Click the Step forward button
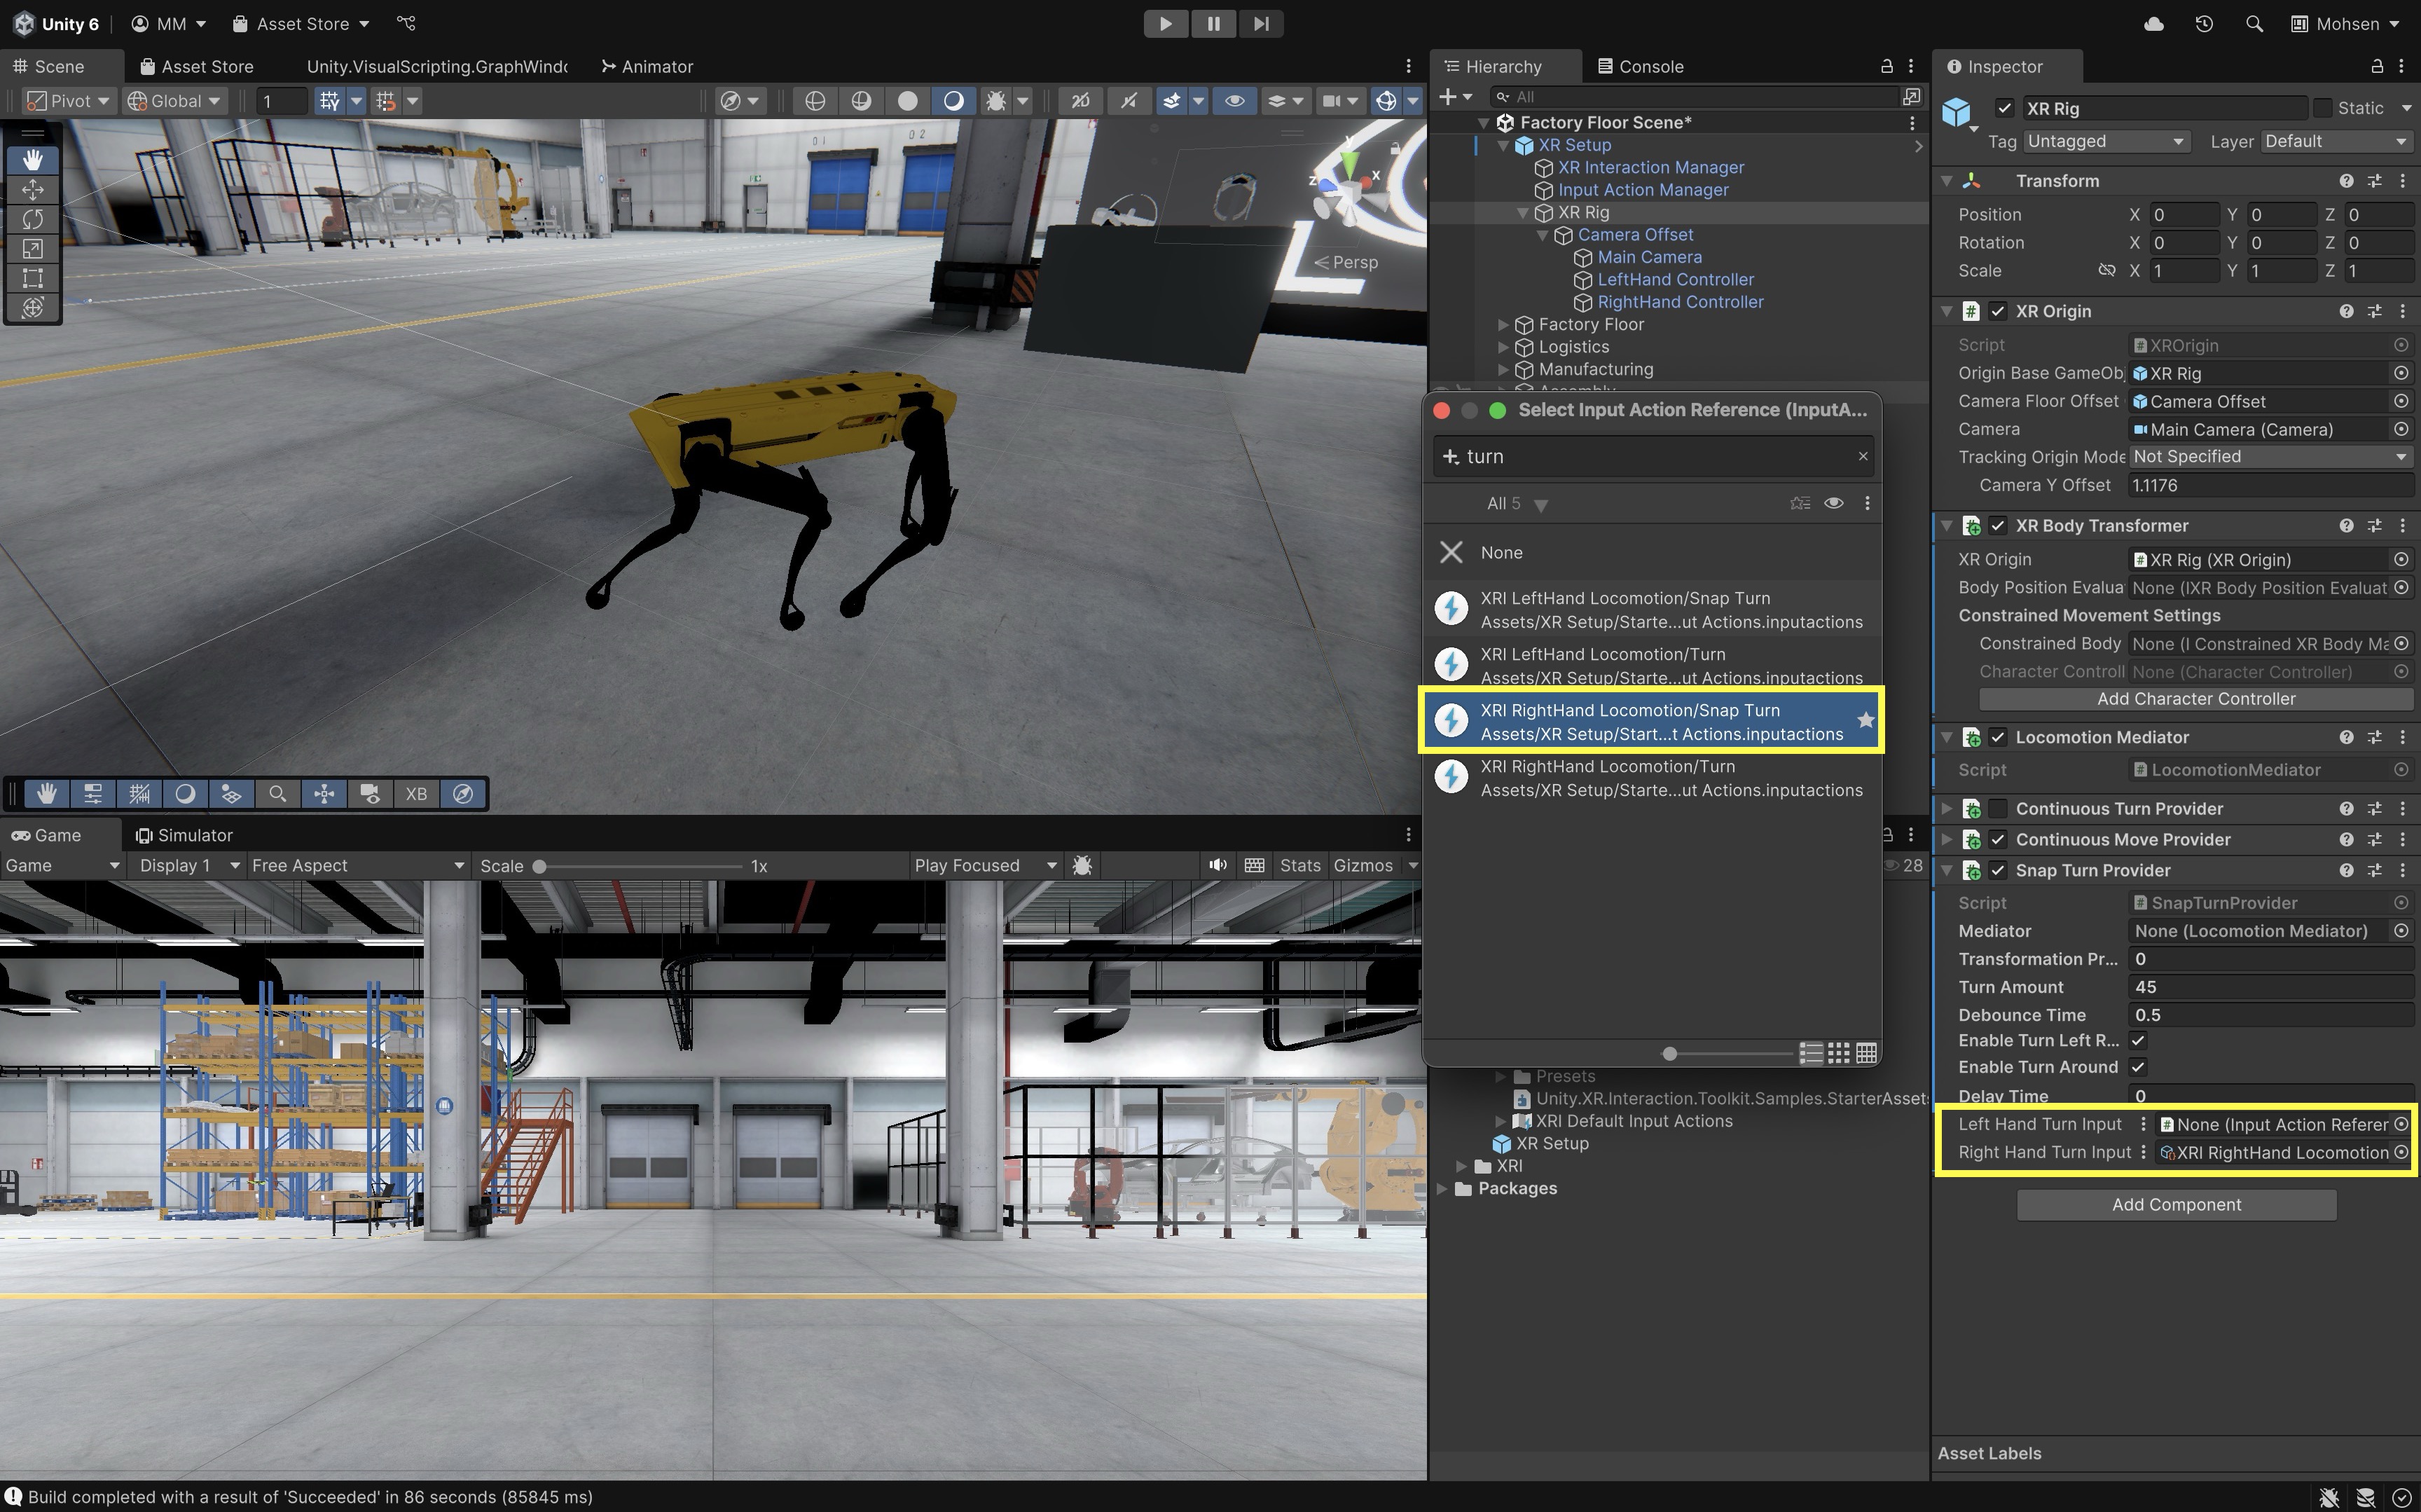Screen dimensions: 2421x1512 [x=1262, y=23]
